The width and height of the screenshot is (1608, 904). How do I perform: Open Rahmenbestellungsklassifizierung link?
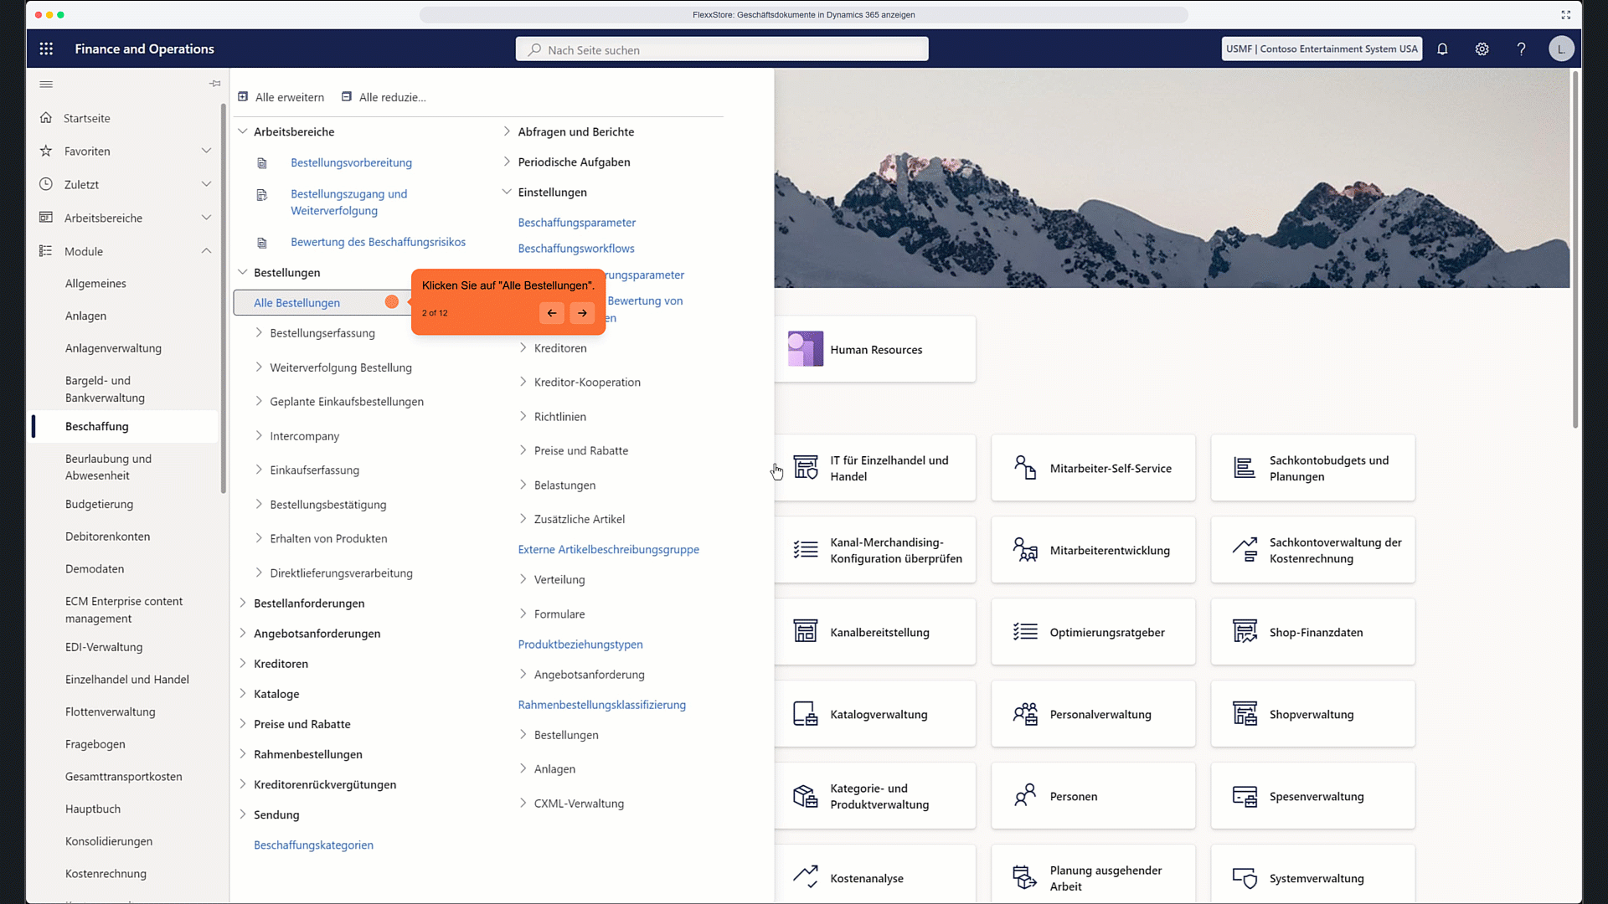point(601,705)
